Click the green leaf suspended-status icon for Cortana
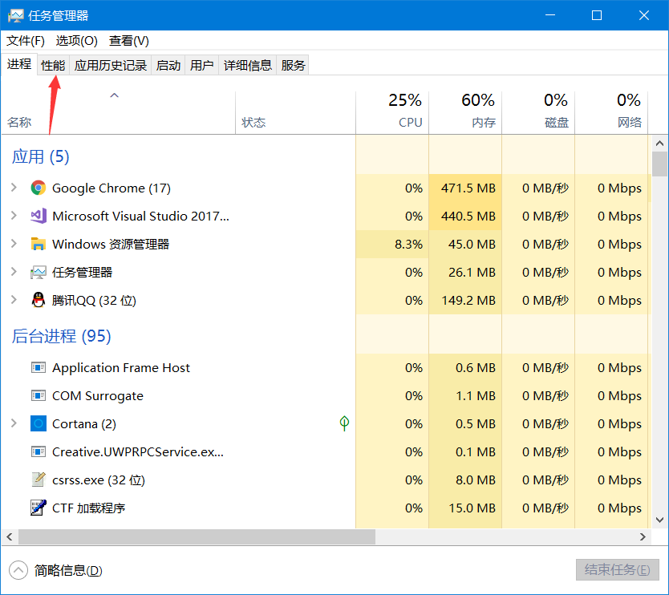The image size is (669, 595). point(344,423)
